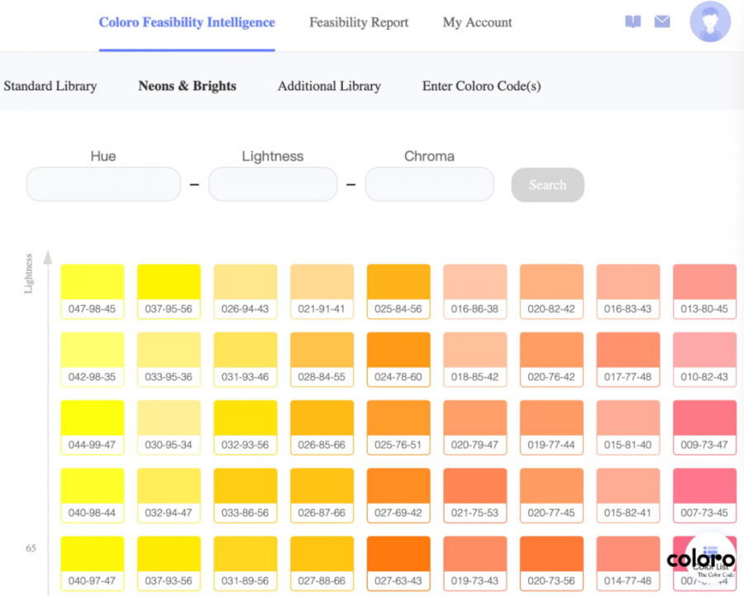
Task: Choose pink swatch 007-73-45
Action: click(x=704, y=495)
